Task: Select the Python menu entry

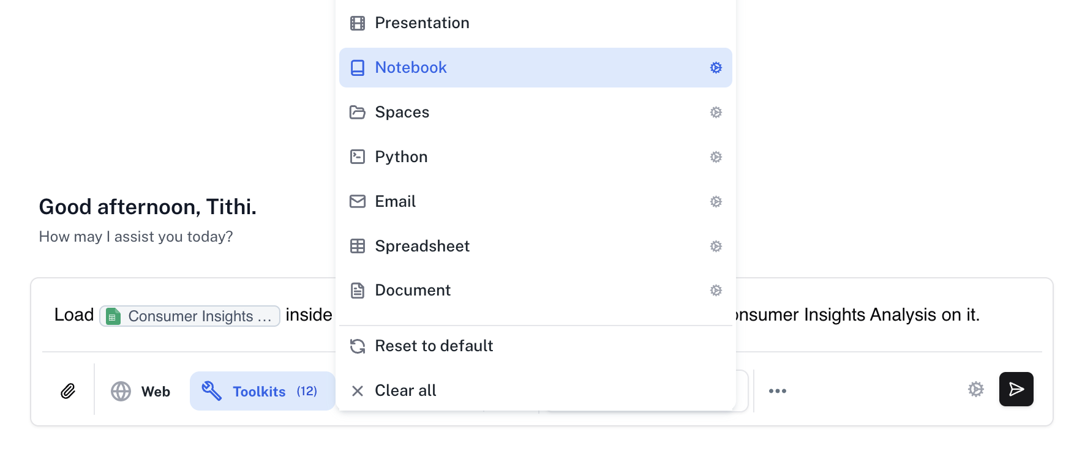Action: pyautogui.click(x=401, y=157)
